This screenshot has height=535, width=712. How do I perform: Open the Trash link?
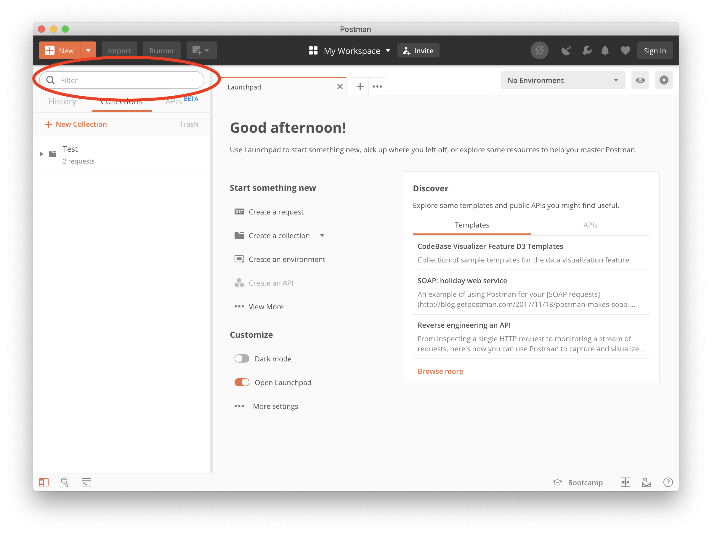pyautogui.click(x=189, y=124)
